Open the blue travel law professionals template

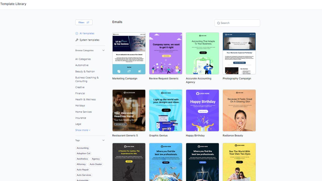[166, 162]
